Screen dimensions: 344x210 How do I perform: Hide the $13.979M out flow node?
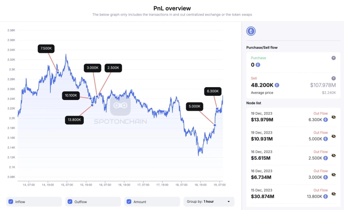333,117
